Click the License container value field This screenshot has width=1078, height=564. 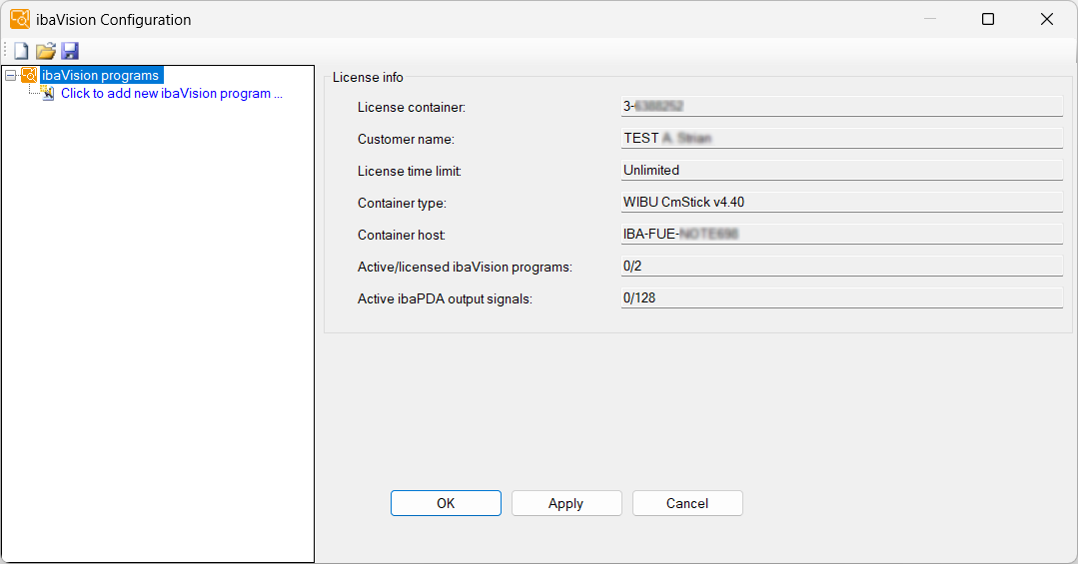[x=842, y=107]
